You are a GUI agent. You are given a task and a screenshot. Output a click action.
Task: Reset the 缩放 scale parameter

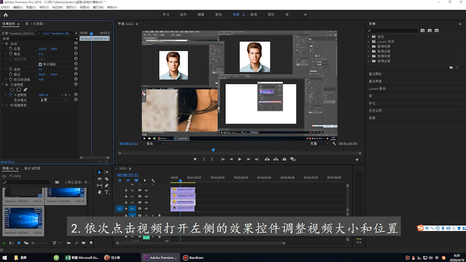click(76, 53)
